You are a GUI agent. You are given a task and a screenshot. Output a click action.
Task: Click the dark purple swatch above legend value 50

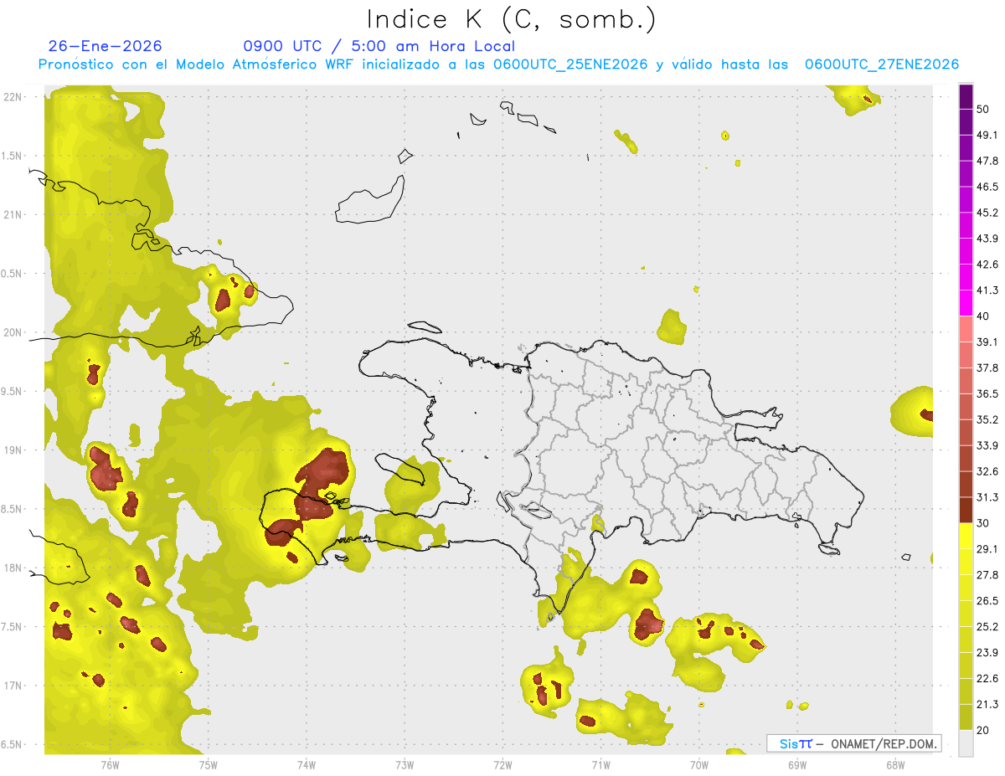coord(966,96)
